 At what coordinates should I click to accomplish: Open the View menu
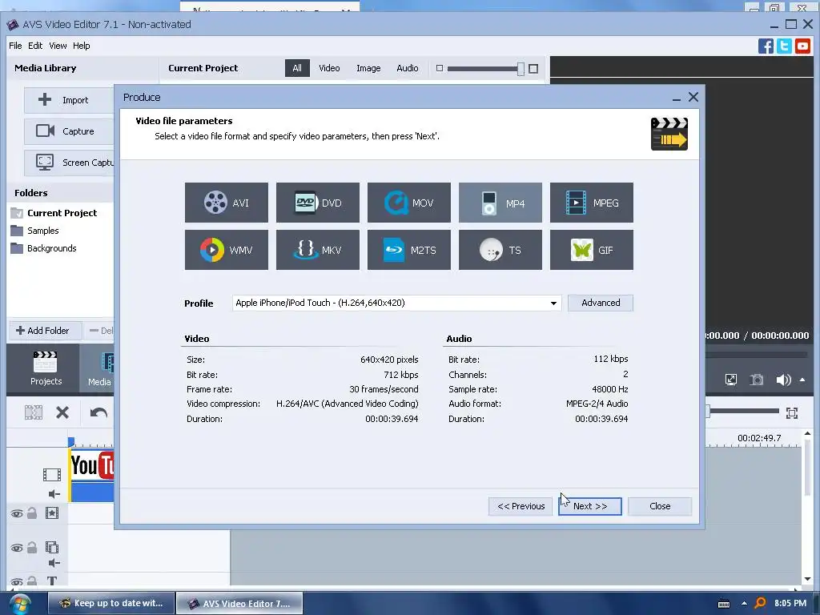(x=58, y=46)
